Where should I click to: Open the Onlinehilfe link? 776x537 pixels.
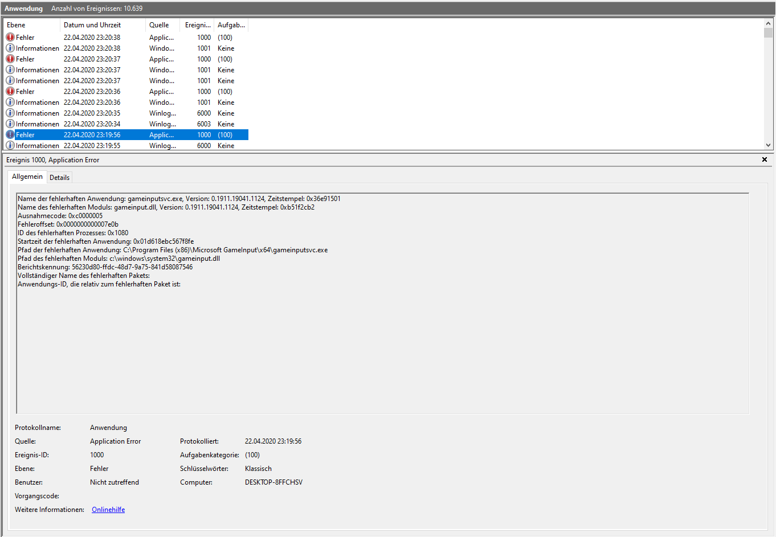click(108, 510)
